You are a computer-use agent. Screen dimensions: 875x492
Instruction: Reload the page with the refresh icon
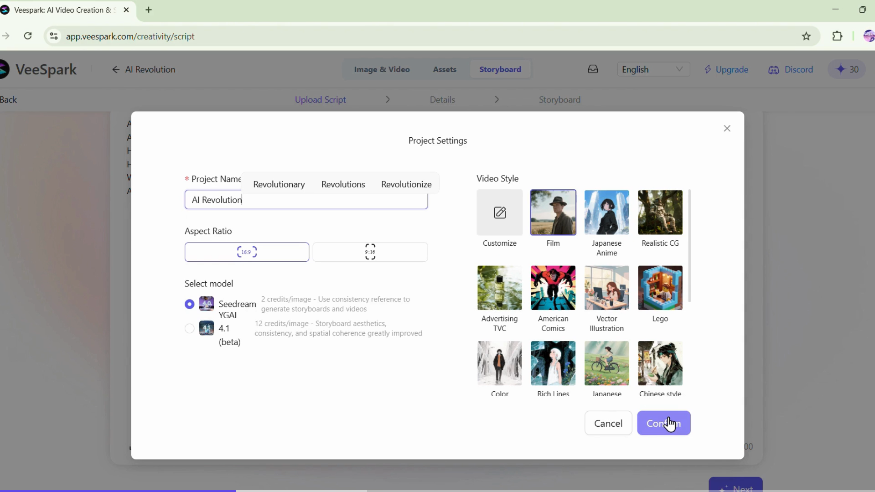(x=28, y=36)
